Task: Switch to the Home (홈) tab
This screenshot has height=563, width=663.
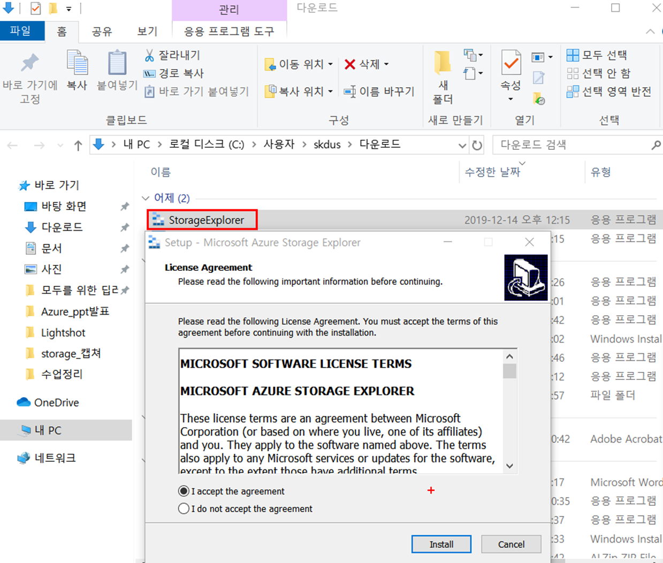Action: click(62, 31)
